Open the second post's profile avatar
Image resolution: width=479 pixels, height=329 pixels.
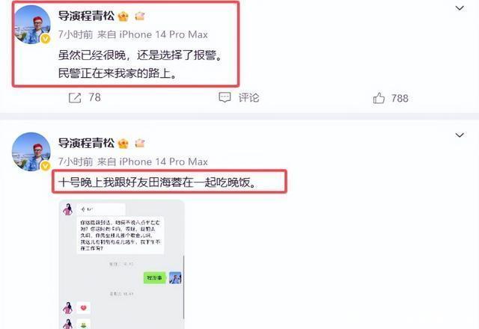coord(31,152)
